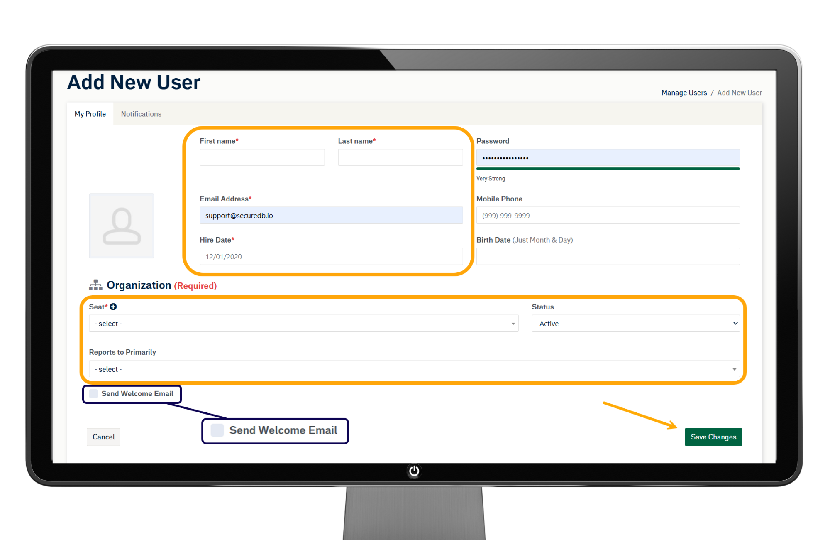Click into the Last name field

point(400,157)
